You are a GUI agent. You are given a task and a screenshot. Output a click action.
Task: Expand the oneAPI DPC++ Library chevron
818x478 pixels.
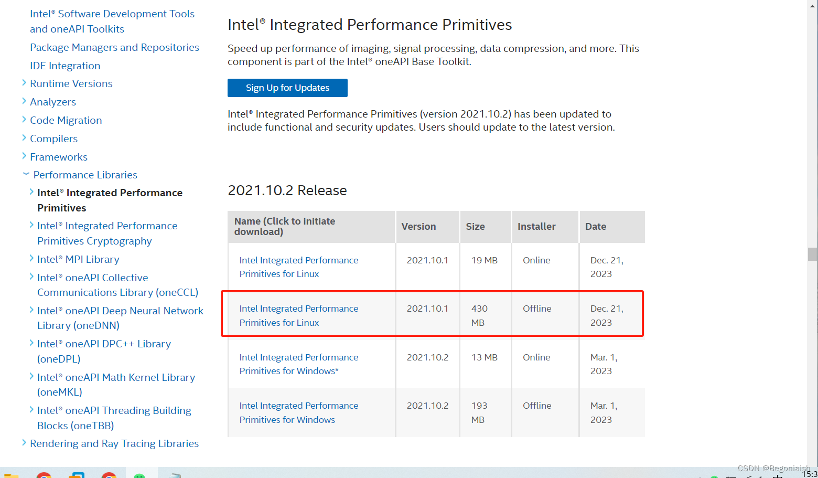(x=31, y=343)
